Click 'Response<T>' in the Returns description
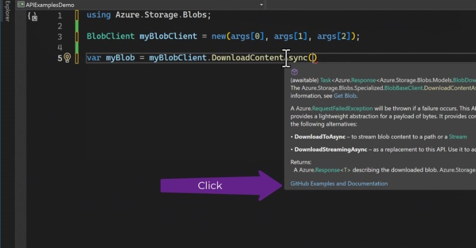The image size is (476, 248). (333, 170)
